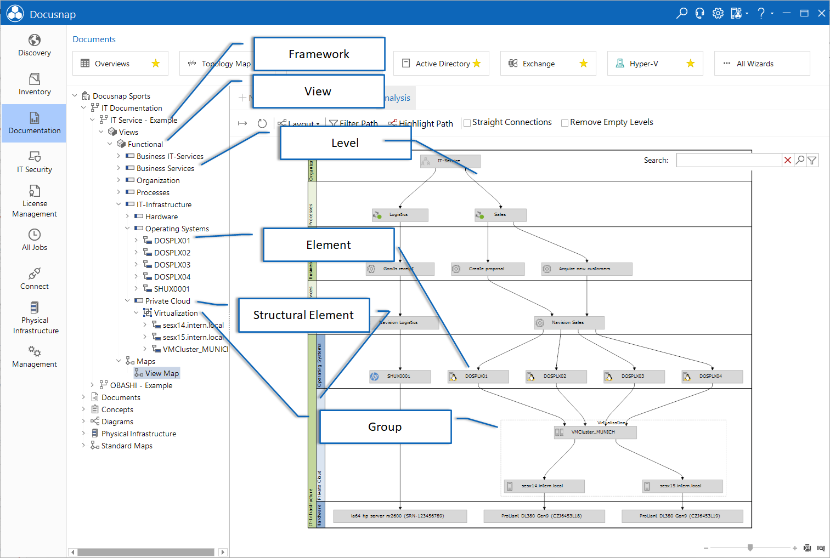Open the Active Directory wizard card
Screen dimensions: 830x558
pos(441,64)
